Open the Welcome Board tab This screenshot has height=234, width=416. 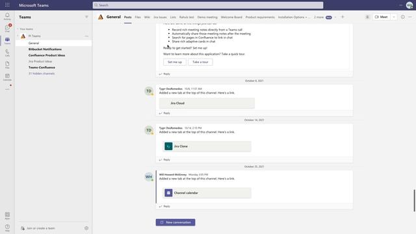click(231, 17)
